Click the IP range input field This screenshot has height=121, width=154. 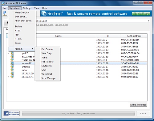(91, 21)
